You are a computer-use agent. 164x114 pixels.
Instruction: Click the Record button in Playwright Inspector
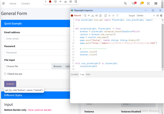tap(76, 15)
